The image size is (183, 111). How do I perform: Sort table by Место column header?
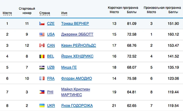pos(7,13)
